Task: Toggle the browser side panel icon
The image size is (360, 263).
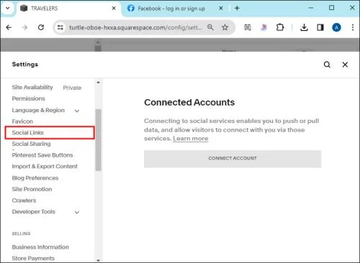Action: click(x=320, y=27)
